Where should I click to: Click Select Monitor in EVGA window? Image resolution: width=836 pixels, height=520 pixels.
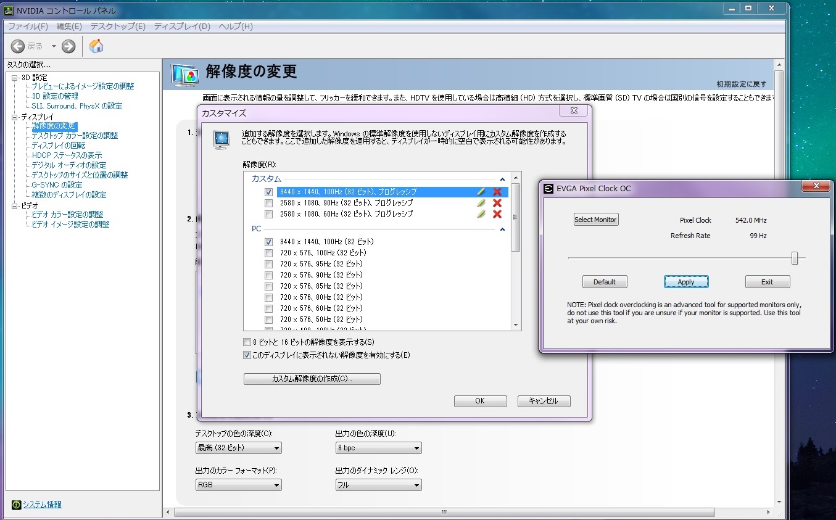(596, 220)
